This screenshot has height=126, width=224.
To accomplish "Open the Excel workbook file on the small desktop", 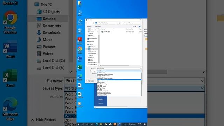I will [80, 95].
